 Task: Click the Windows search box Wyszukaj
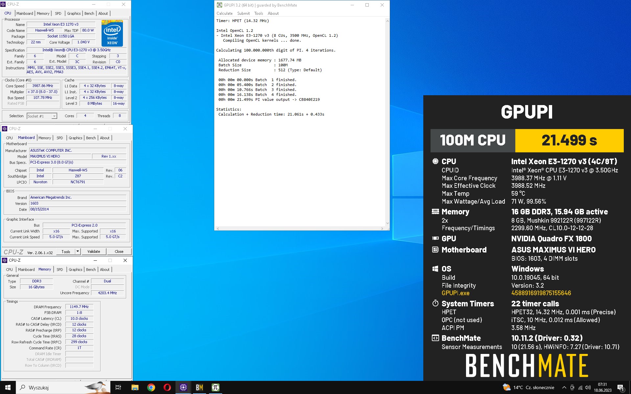click(63, 387)
